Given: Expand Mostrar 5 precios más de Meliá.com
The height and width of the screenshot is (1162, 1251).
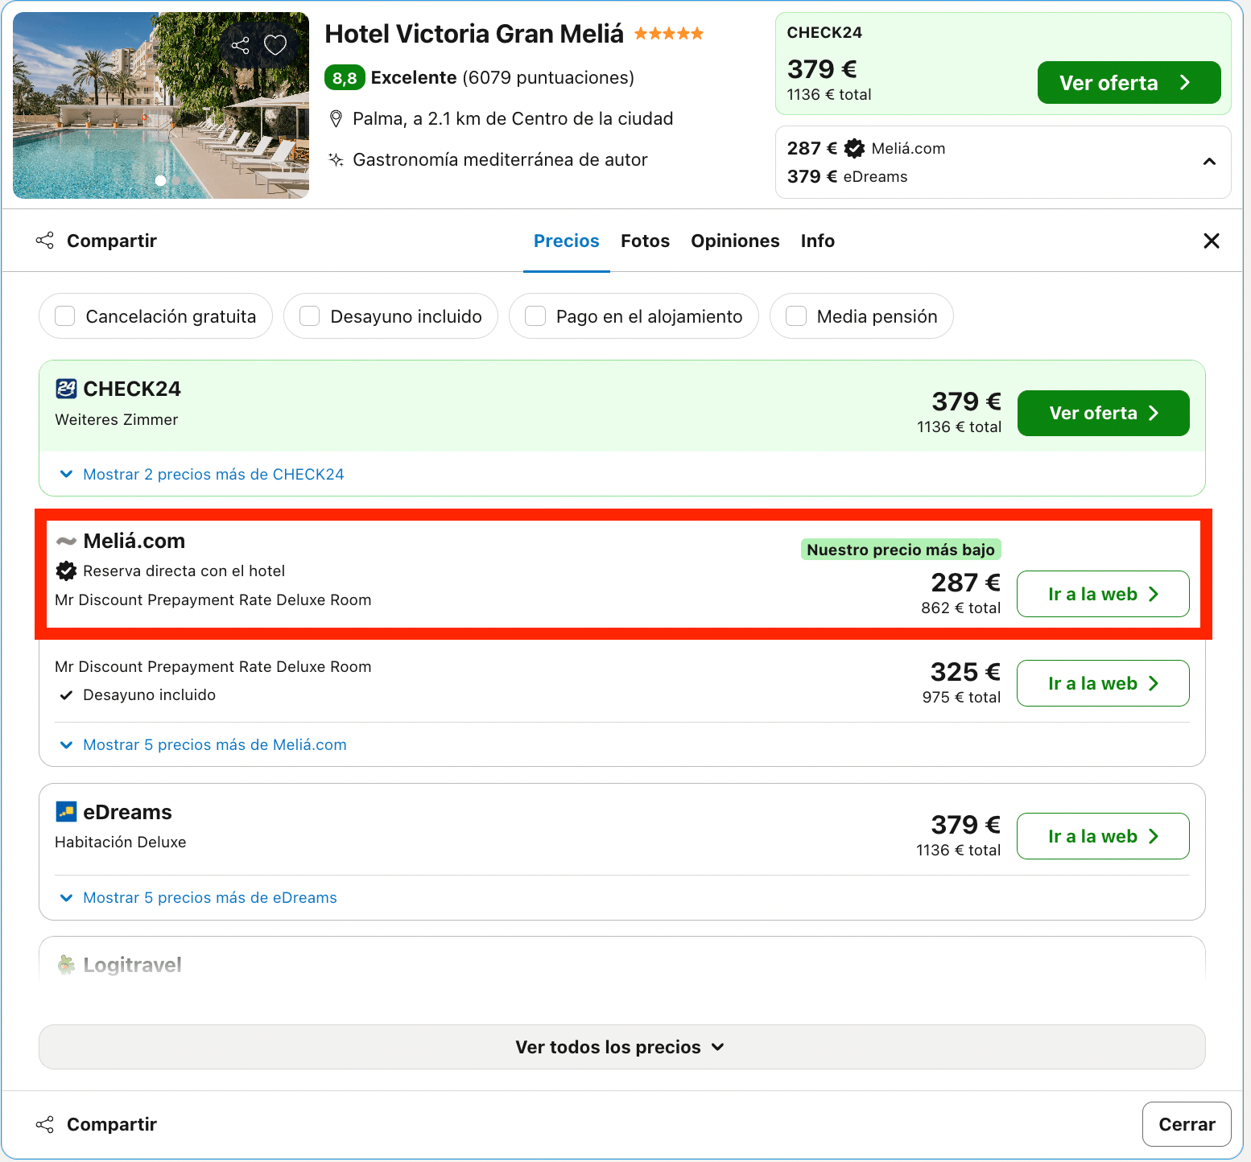Looking at the screenshot, I should [204, 744].
